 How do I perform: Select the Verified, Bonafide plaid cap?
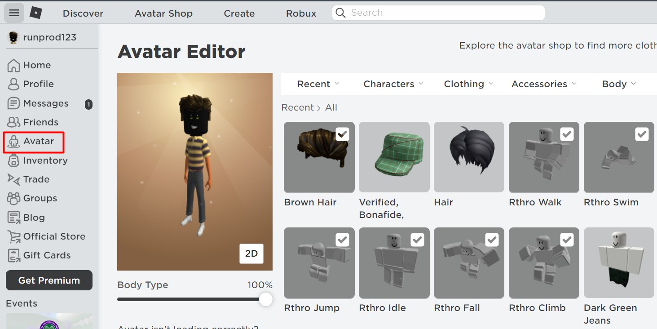pyautogui.click(x=394, y=157)
